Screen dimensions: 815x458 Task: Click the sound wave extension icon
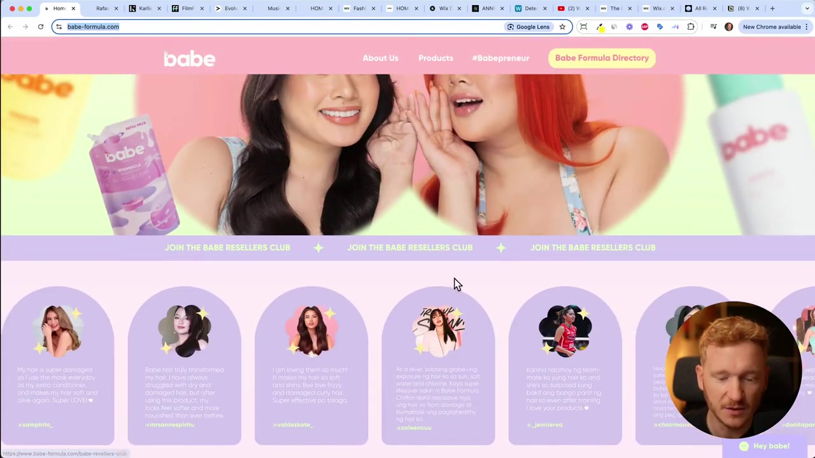675,27
